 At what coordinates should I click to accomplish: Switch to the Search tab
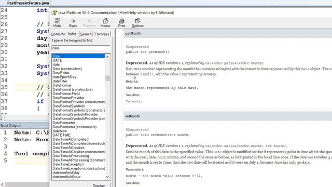(86, 34)
